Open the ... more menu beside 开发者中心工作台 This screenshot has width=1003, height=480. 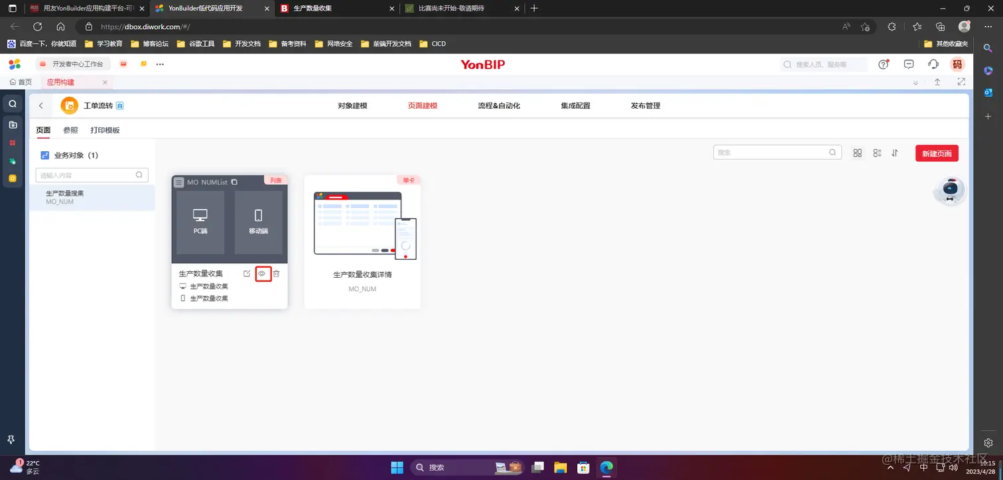(x=159, y=64)
